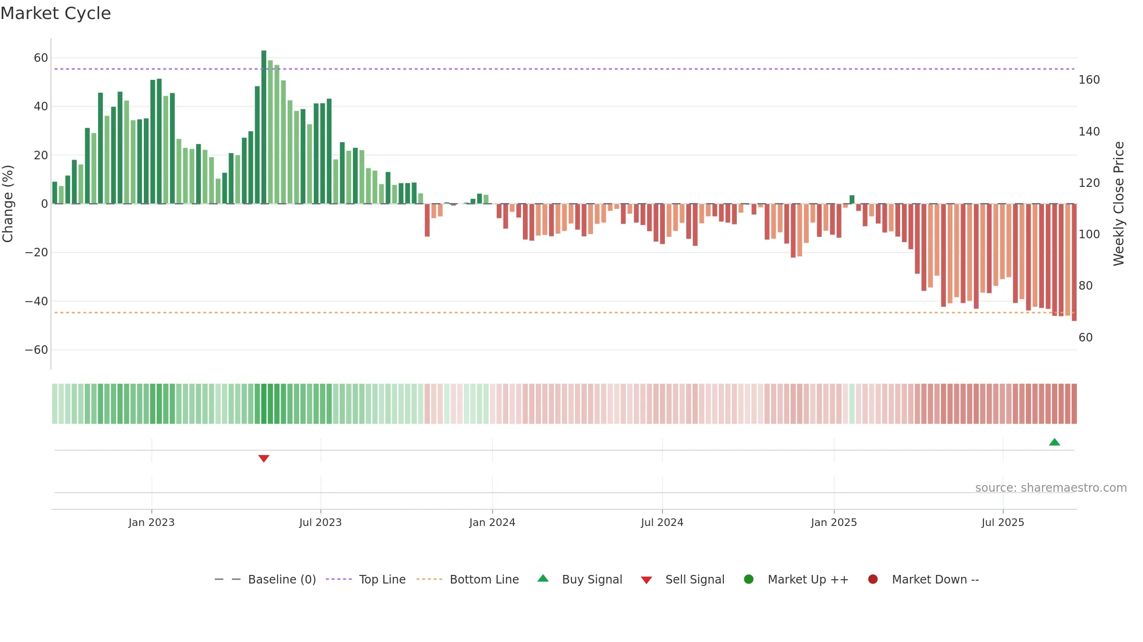Click the source: sharemaestro.com text
1143x642 pixels.
1051,488
